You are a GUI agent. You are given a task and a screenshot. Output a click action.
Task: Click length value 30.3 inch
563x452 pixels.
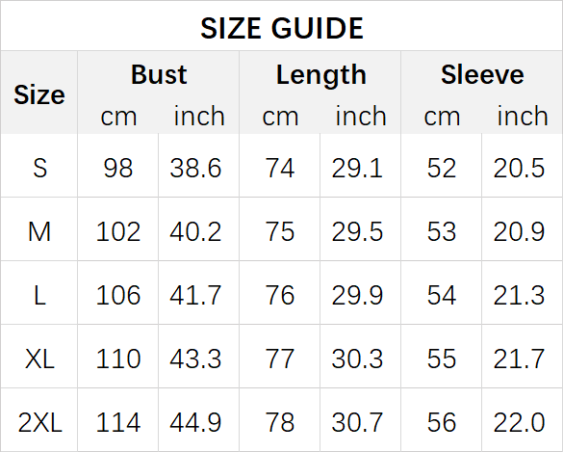[357, 359]
